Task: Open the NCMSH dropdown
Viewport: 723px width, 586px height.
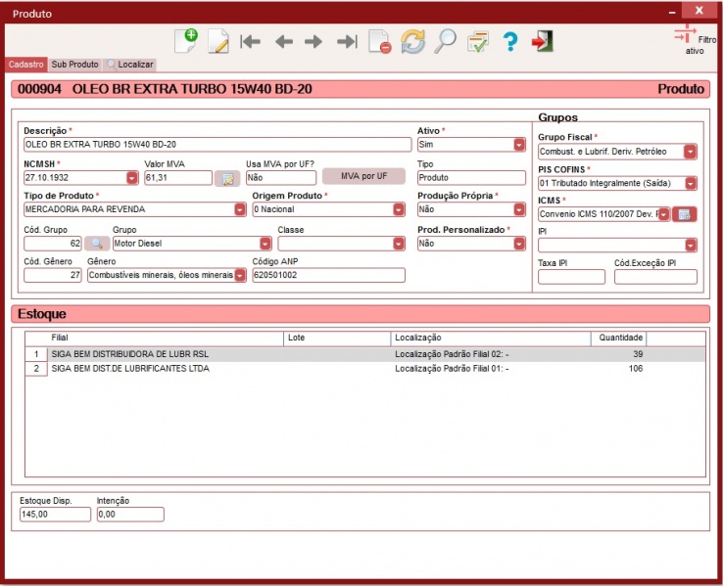Action: 132,178
